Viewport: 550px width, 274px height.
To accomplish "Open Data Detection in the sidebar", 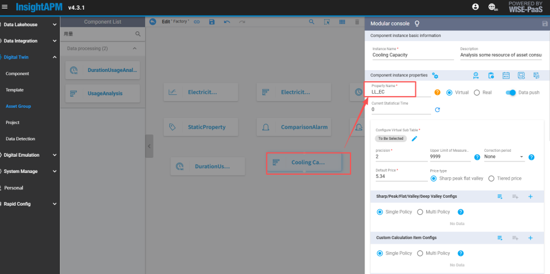I will click(x=20, y=139).
